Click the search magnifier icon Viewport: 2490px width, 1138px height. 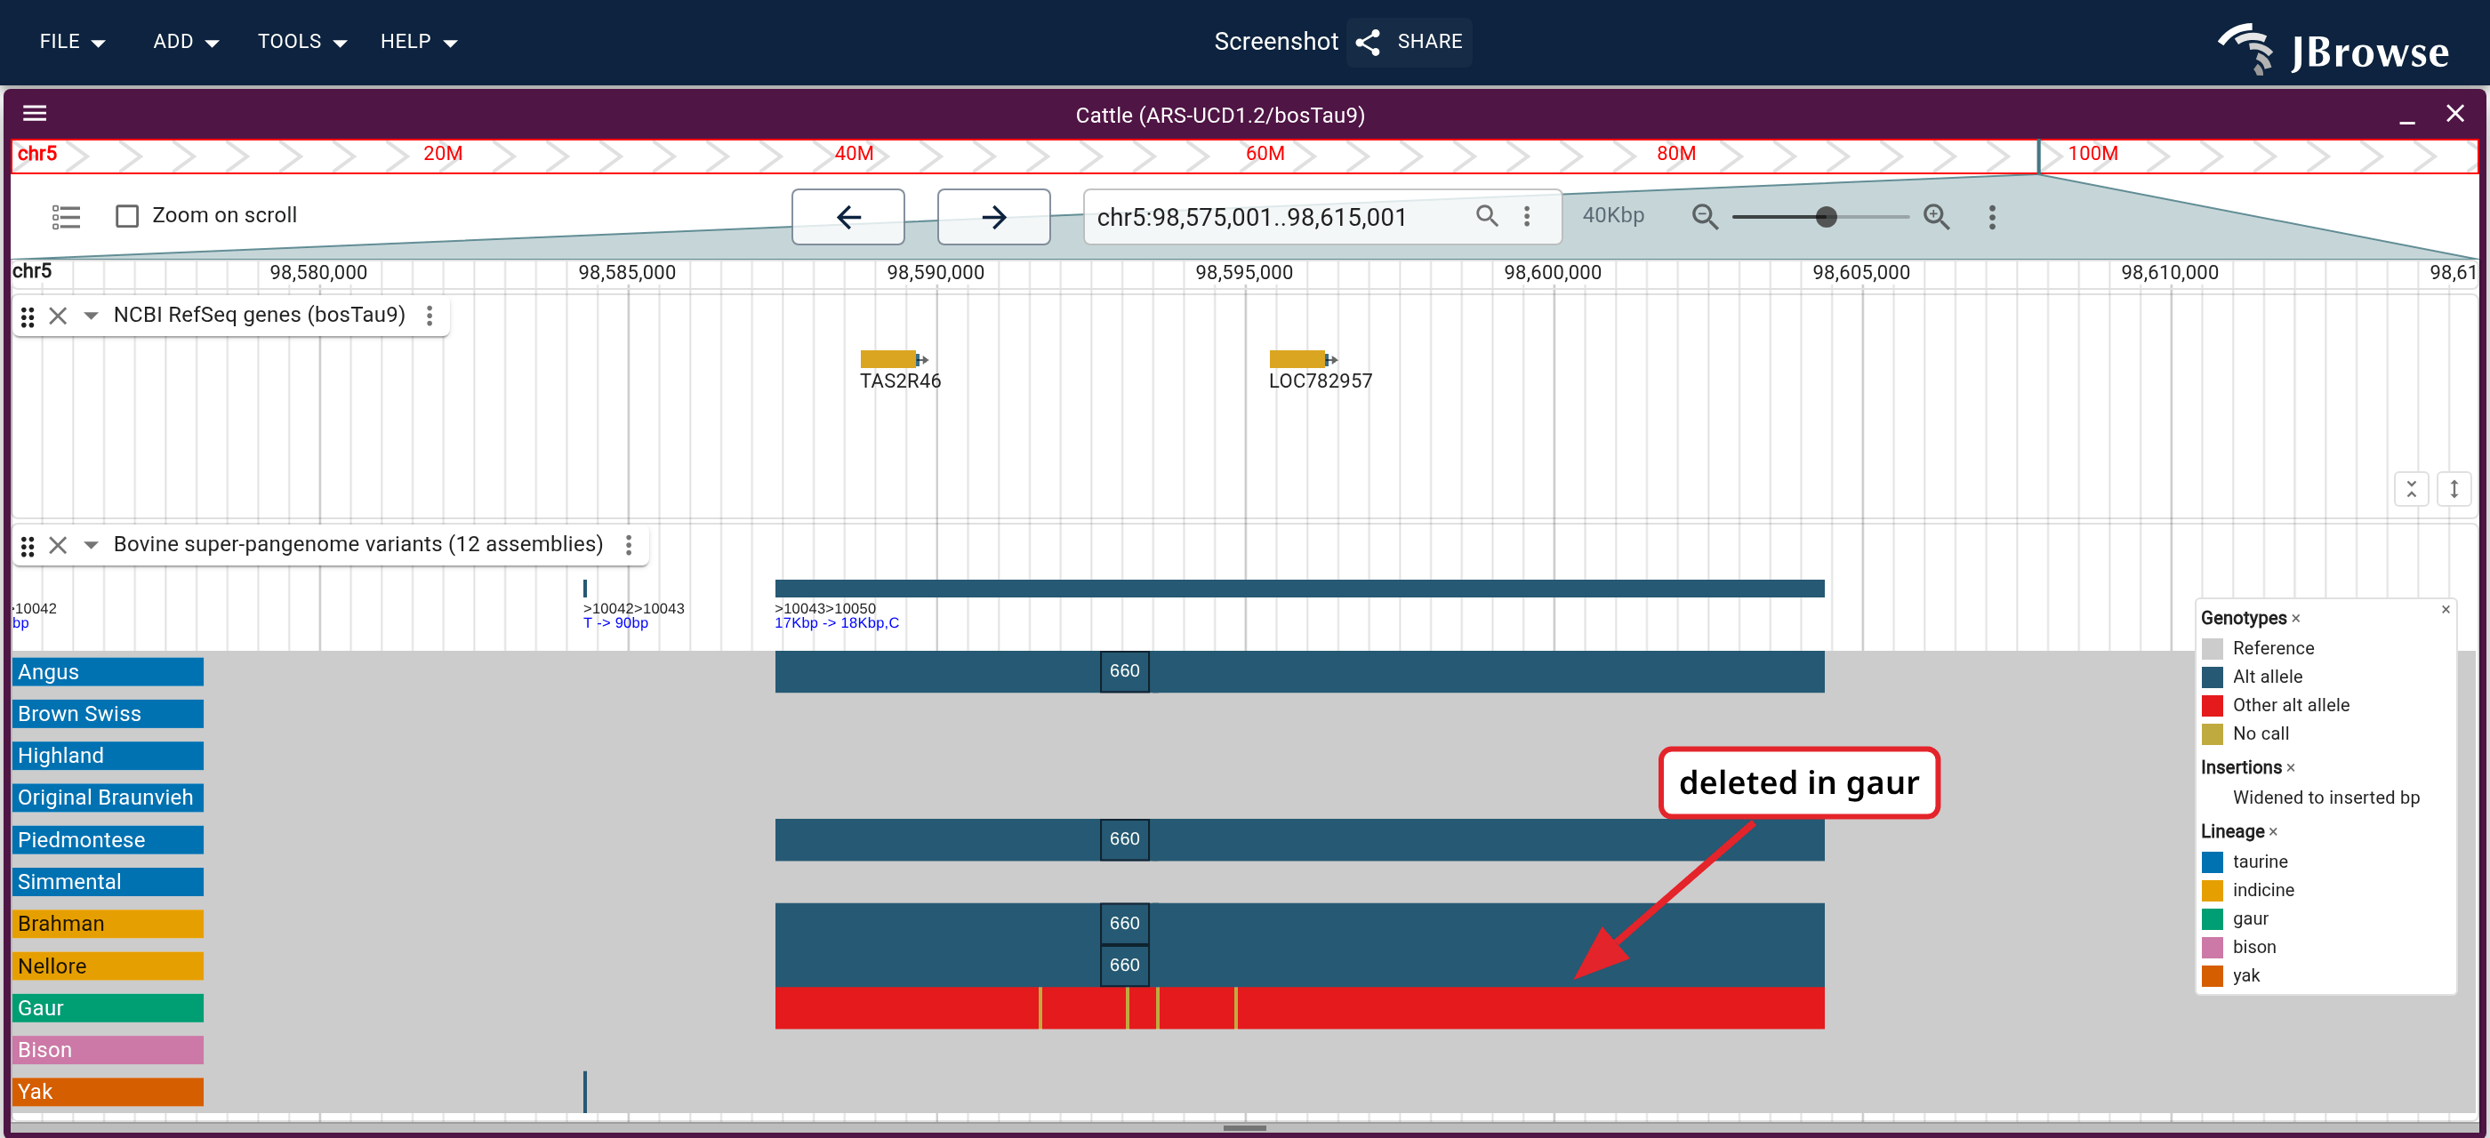(x=1487, y=216)
